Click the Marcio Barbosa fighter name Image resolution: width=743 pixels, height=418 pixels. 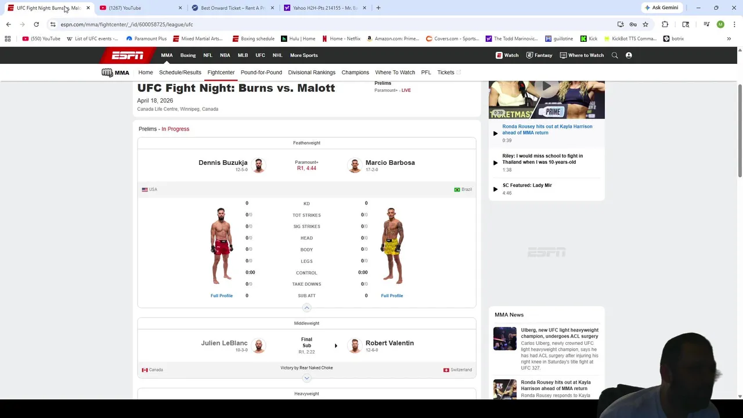[390, 163]
